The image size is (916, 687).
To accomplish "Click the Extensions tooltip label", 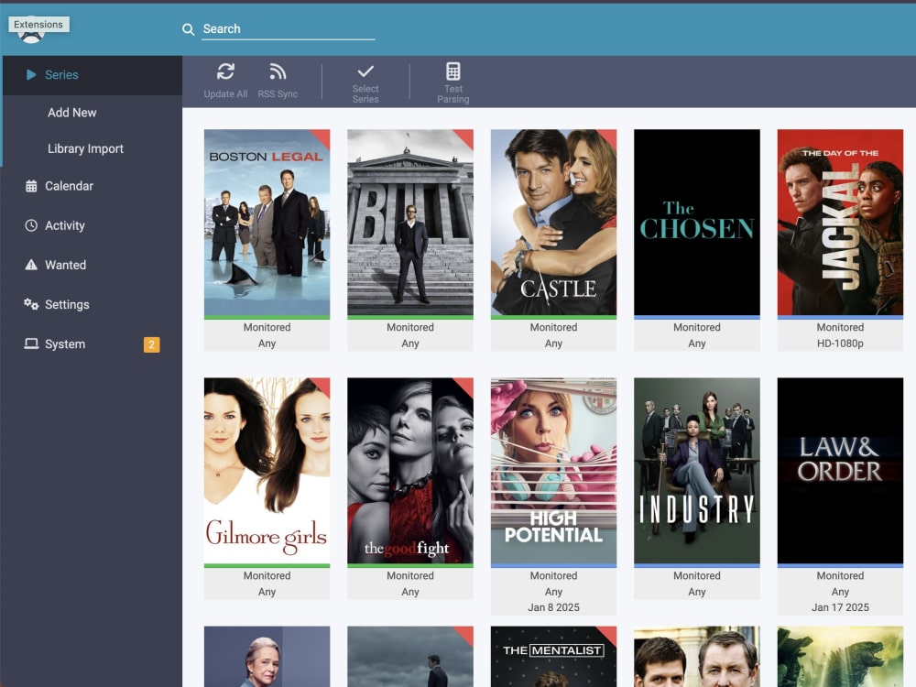I will click(38, 25).
